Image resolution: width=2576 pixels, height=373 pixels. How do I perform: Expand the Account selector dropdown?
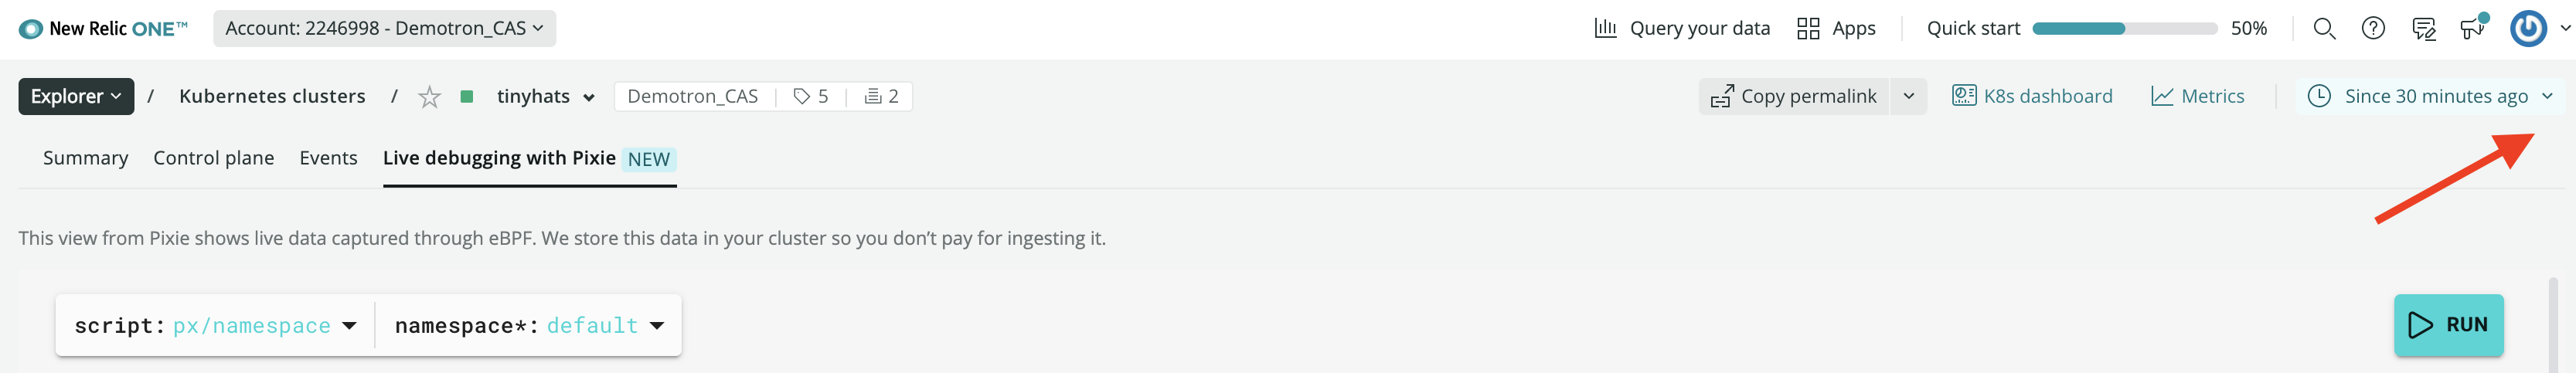pyautogui.click(x=384, y=29)
